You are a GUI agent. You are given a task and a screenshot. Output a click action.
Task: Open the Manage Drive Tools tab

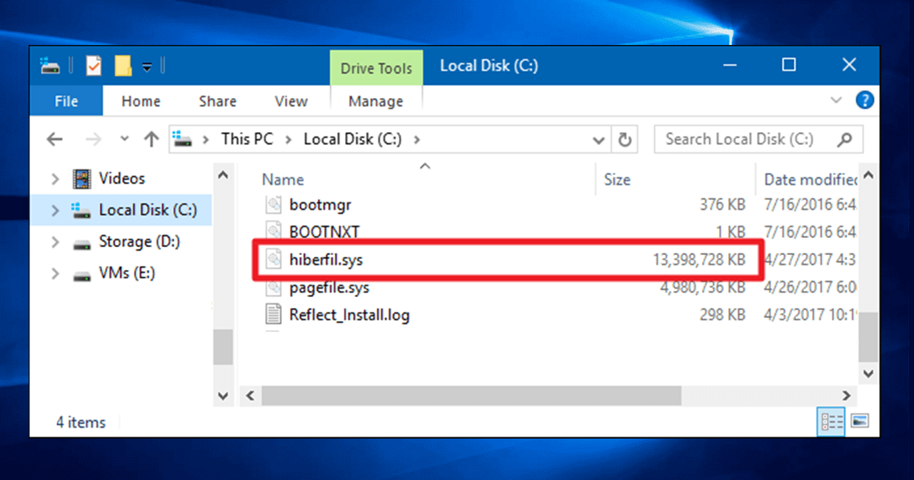click(x=376, y=101)
